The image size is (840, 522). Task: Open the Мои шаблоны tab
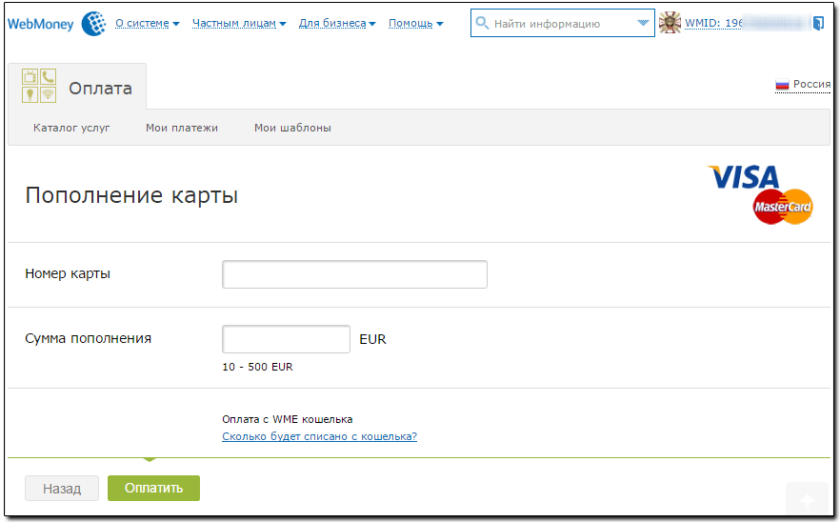tap(292, 128)
